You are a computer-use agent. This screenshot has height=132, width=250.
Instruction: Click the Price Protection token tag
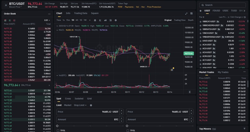coord(154,7)
